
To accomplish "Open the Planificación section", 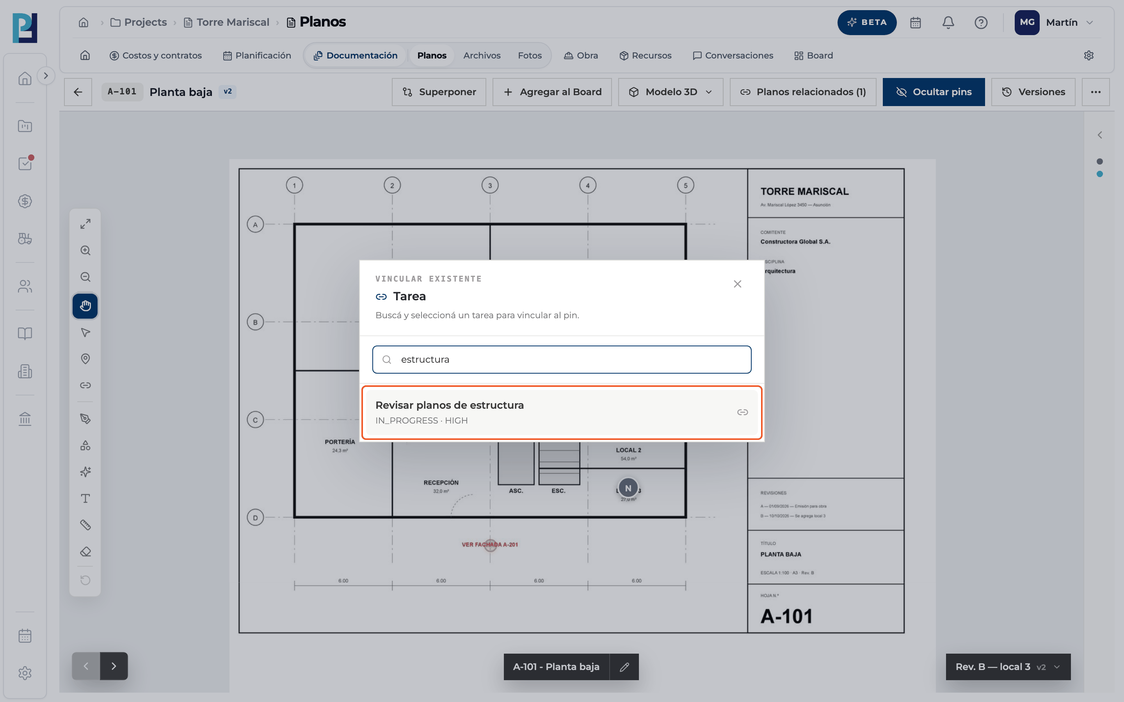I will 257,55.
